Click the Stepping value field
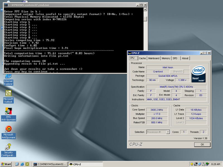The image size is (223, 167). [x=201, y=91]
